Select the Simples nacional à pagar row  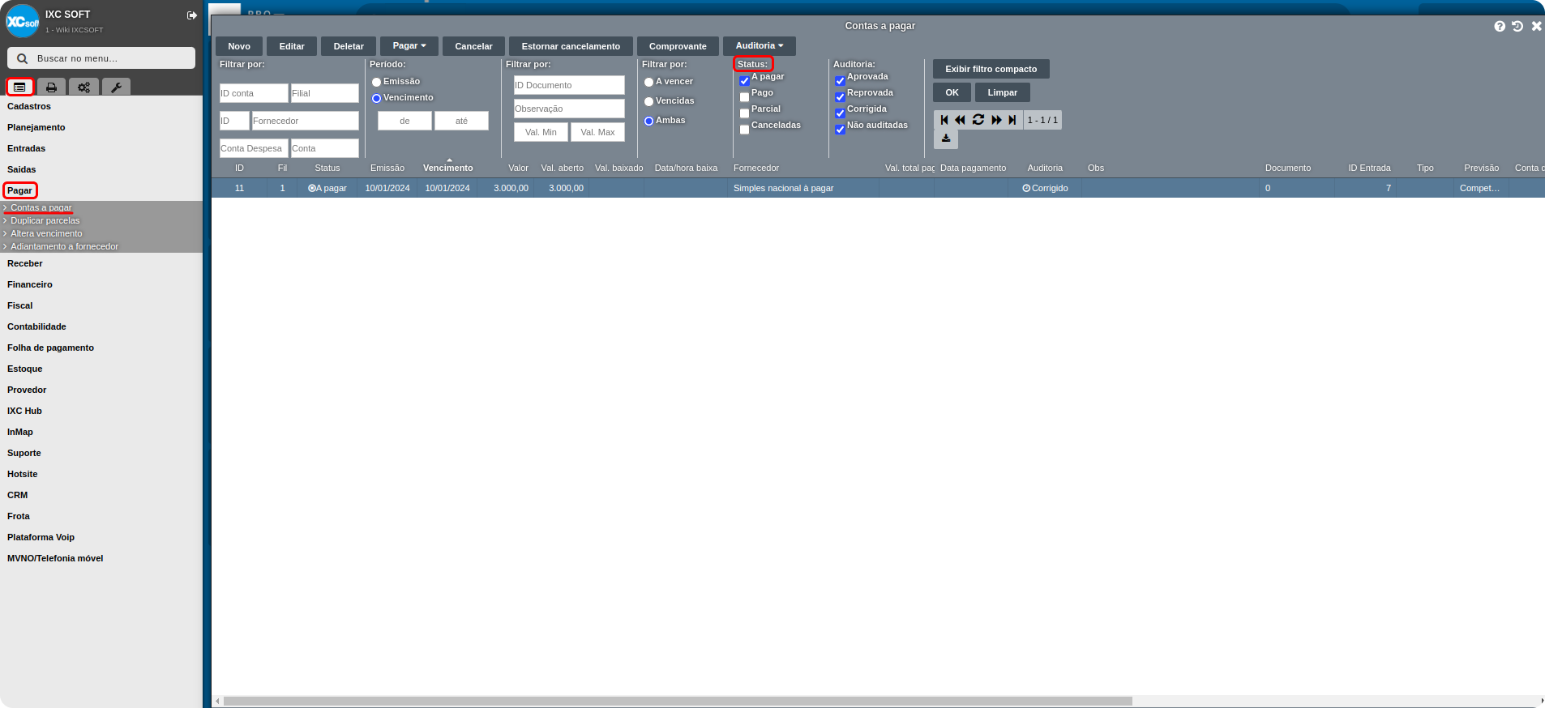tap(878, 188)
